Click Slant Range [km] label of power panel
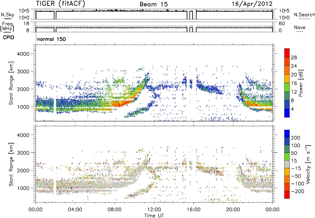315x218 pixels. point(11,83)
